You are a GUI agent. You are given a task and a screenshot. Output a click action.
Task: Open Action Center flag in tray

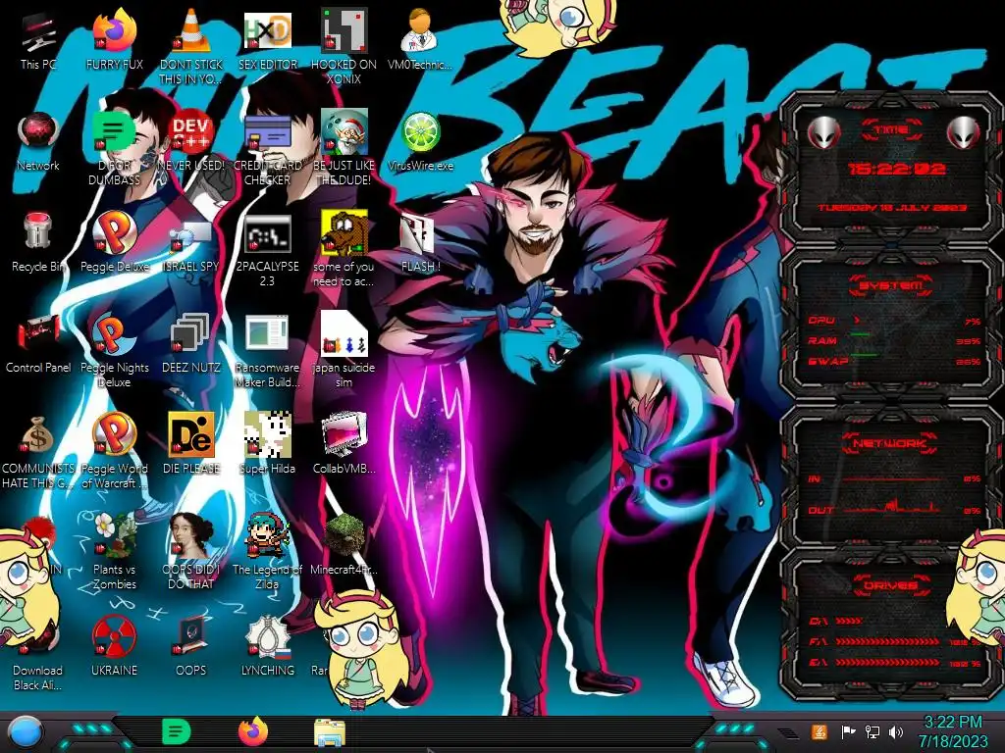point(848,731)
